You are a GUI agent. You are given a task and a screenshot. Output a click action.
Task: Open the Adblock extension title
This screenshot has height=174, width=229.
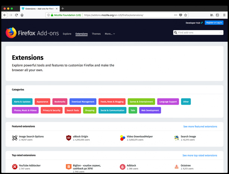point(131,165)
